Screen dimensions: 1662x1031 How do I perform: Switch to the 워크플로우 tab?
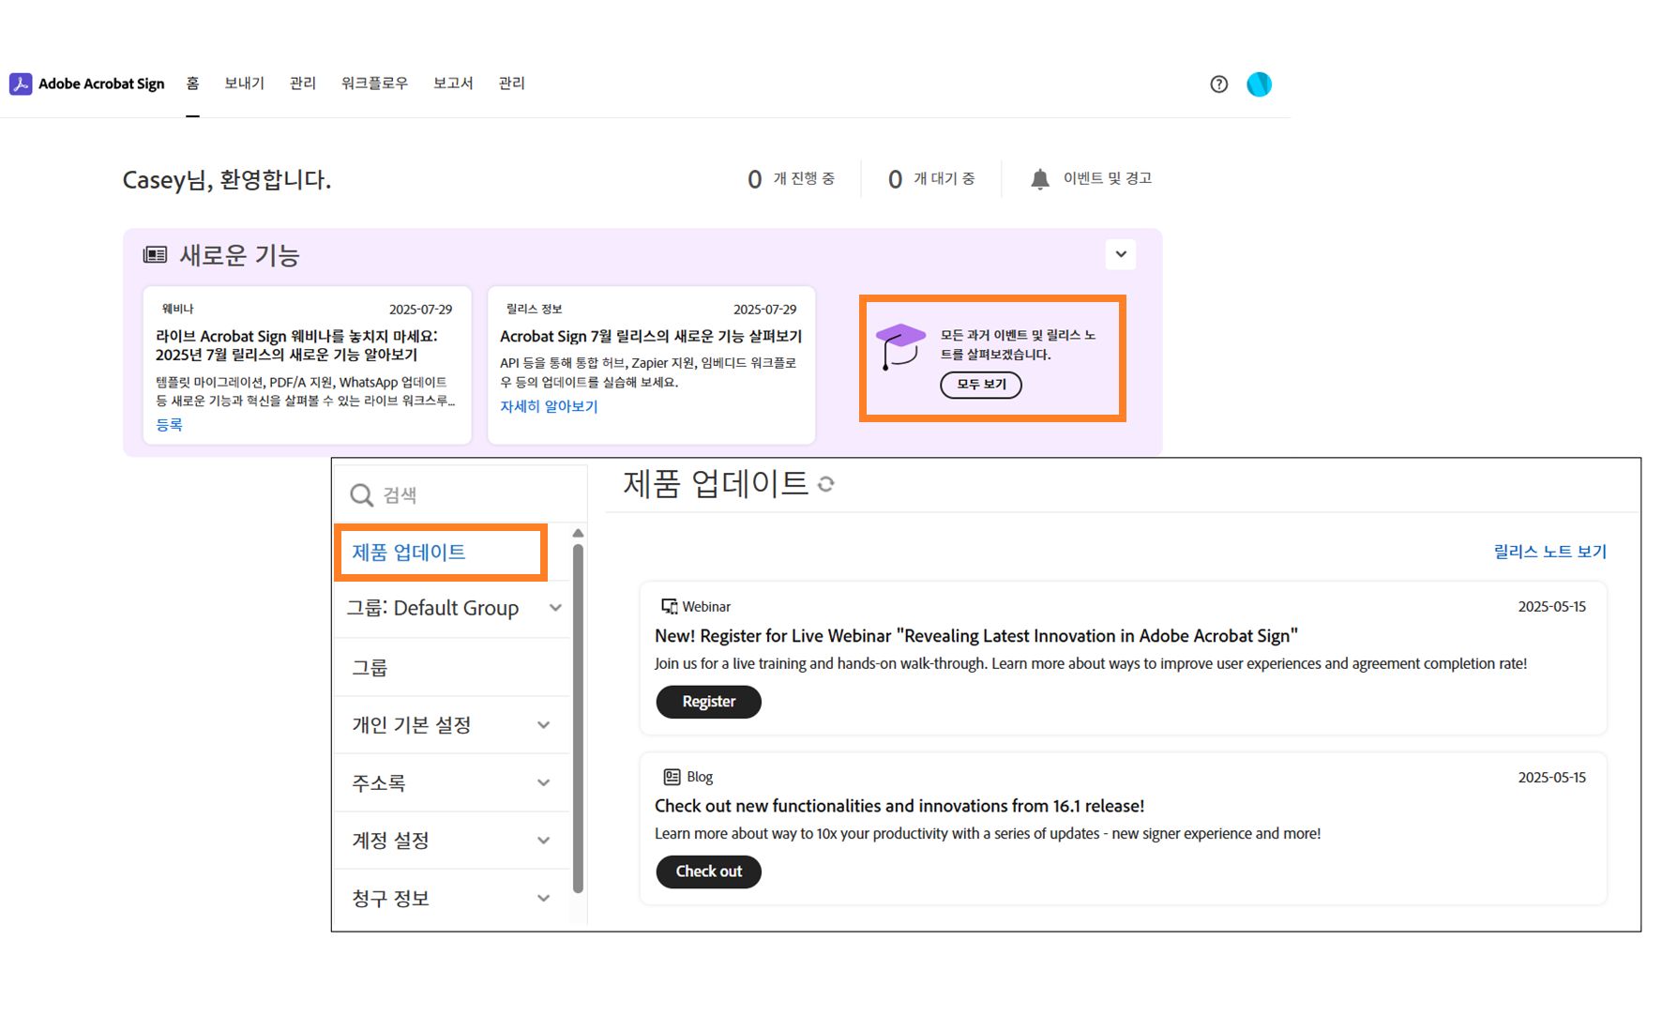coord(374,83)
